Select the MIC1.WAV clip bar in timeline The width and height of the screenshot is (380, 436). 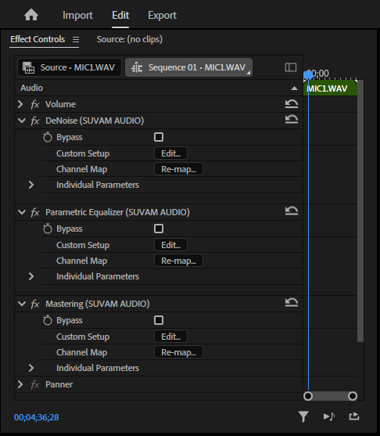click(330, 88)
